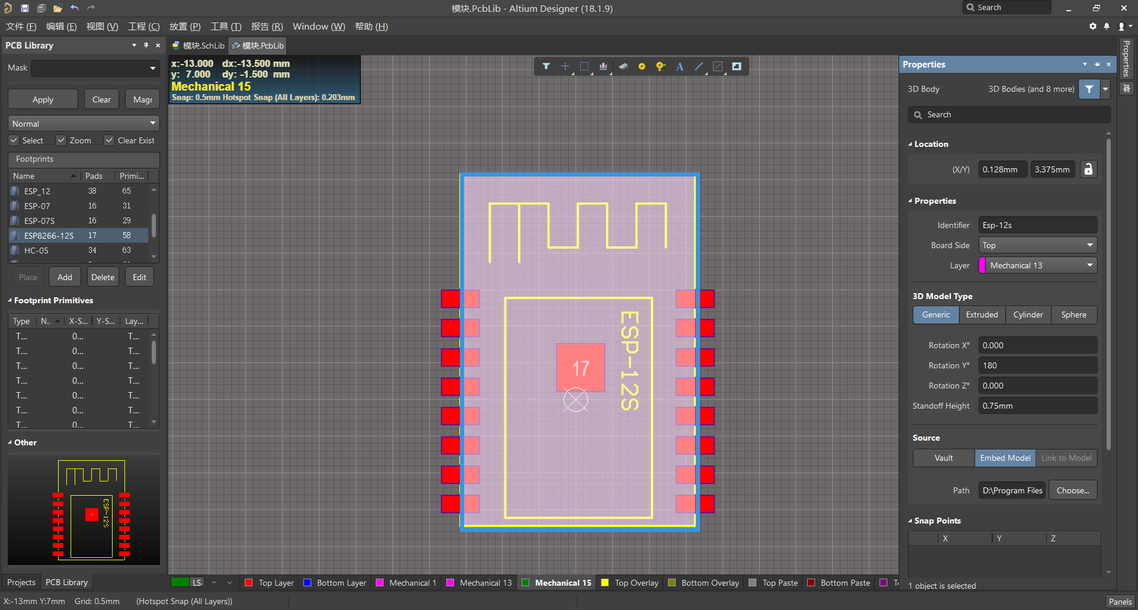Toggle the Clear Existing checkbox
The width and height of the screenshot is (1138, 610).
109,140
